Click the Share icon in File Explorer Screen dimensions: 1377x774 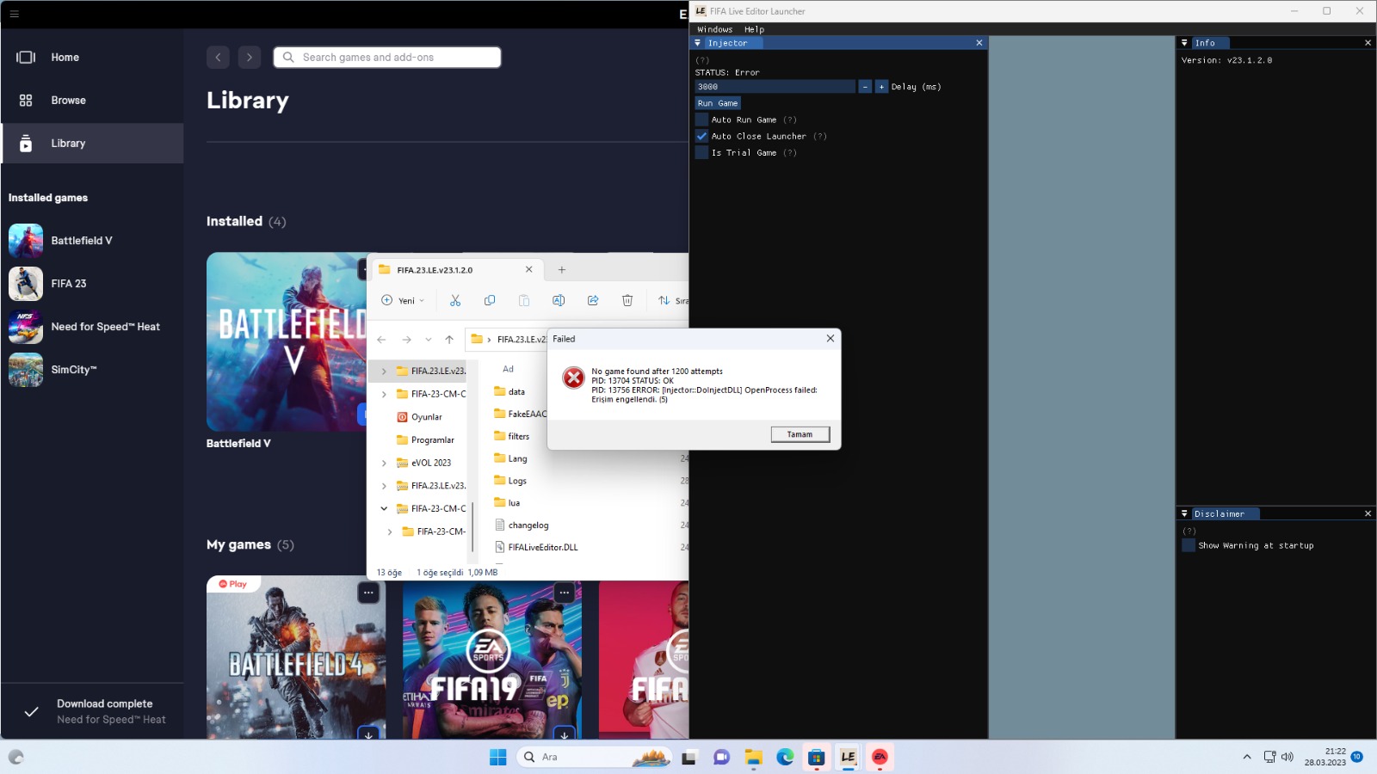[x=593, y=300]
